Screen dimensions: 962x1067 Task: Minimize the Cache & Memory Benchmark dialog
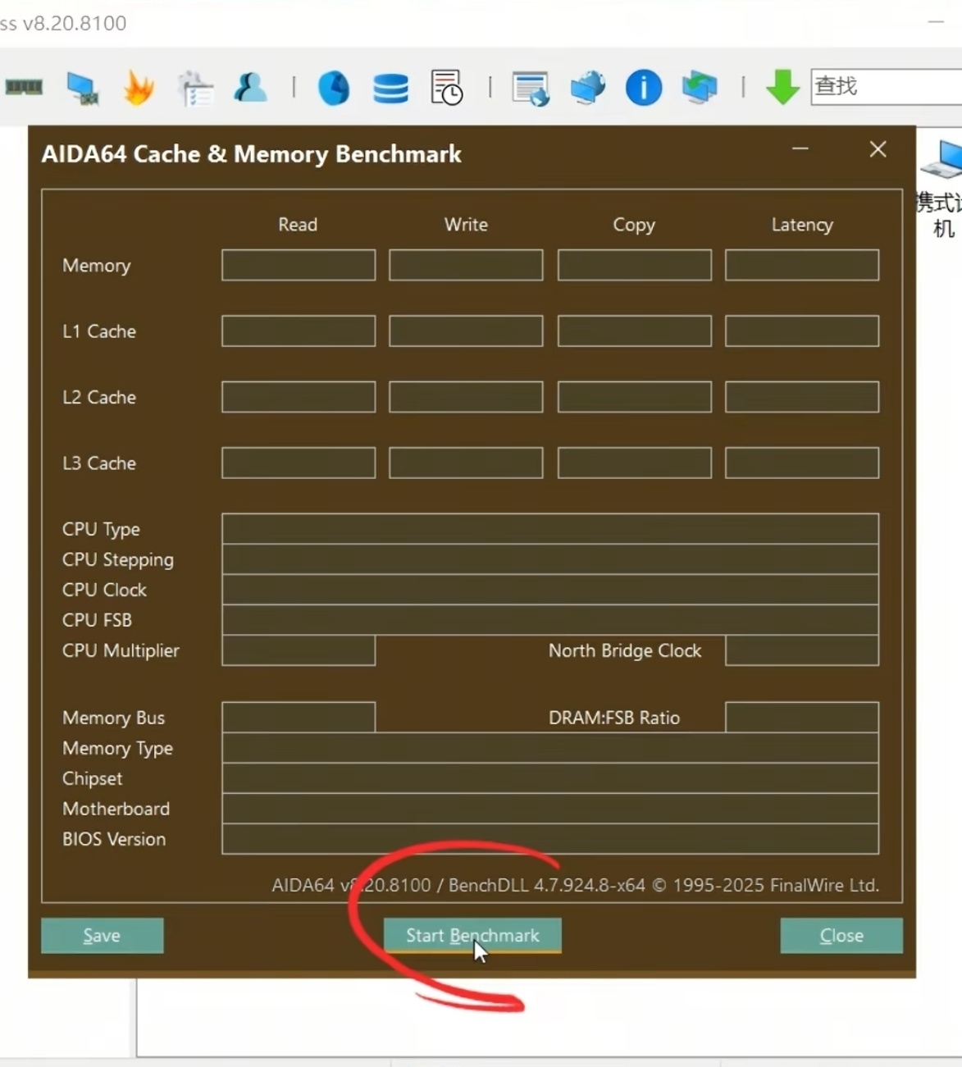800,149
